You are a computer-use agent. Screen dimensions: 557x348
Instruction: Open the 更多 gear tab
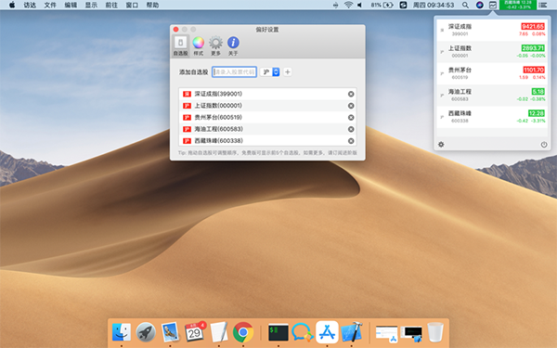215,45
